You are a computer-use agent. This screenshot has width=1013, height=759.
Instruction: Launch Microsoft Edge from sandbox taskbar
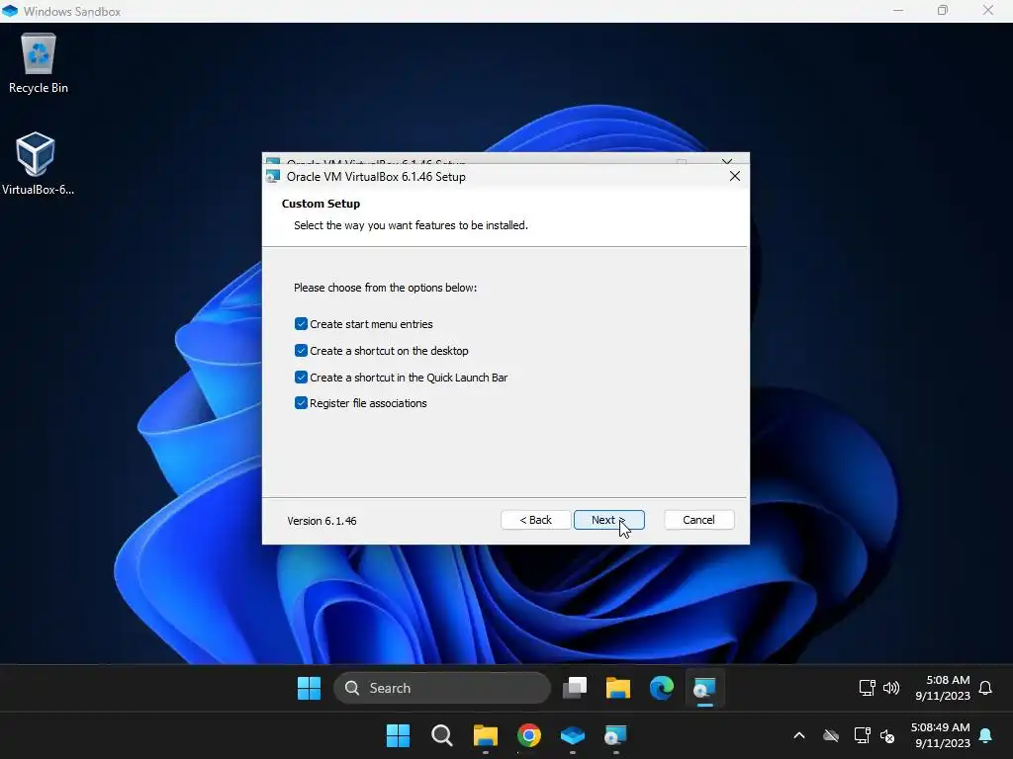(661, 688)
